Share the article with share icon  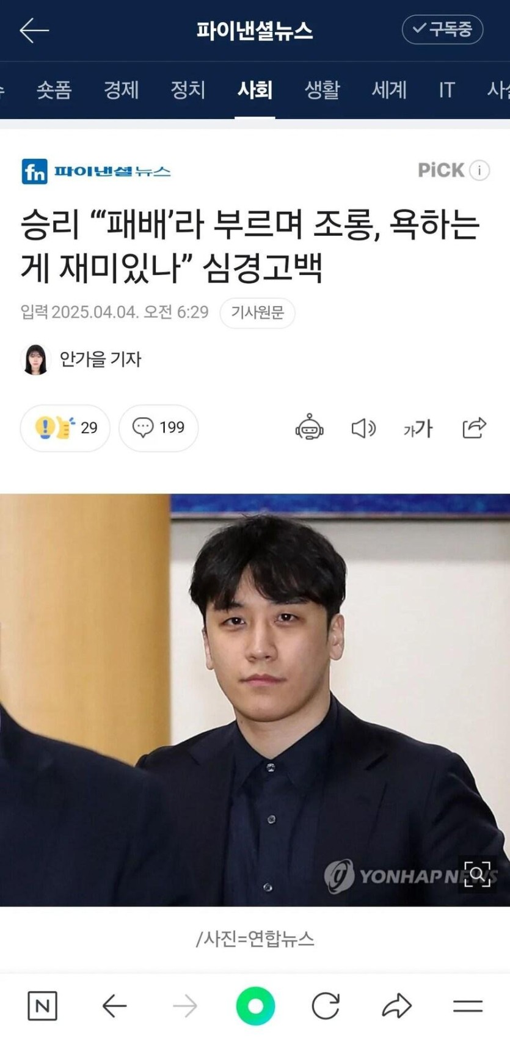[x=474, y=428]
